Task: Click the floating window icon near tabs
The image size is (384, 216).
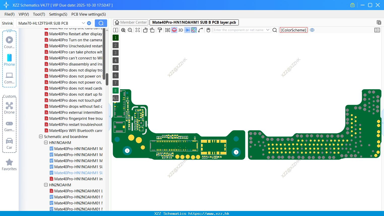Action: point(379,22)
